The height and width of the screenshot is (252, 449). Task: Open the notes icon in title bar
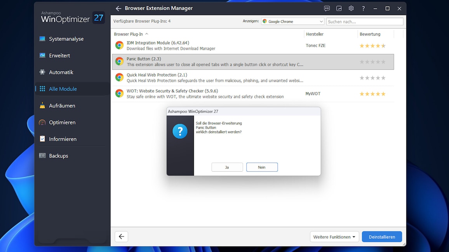(339, 9)
